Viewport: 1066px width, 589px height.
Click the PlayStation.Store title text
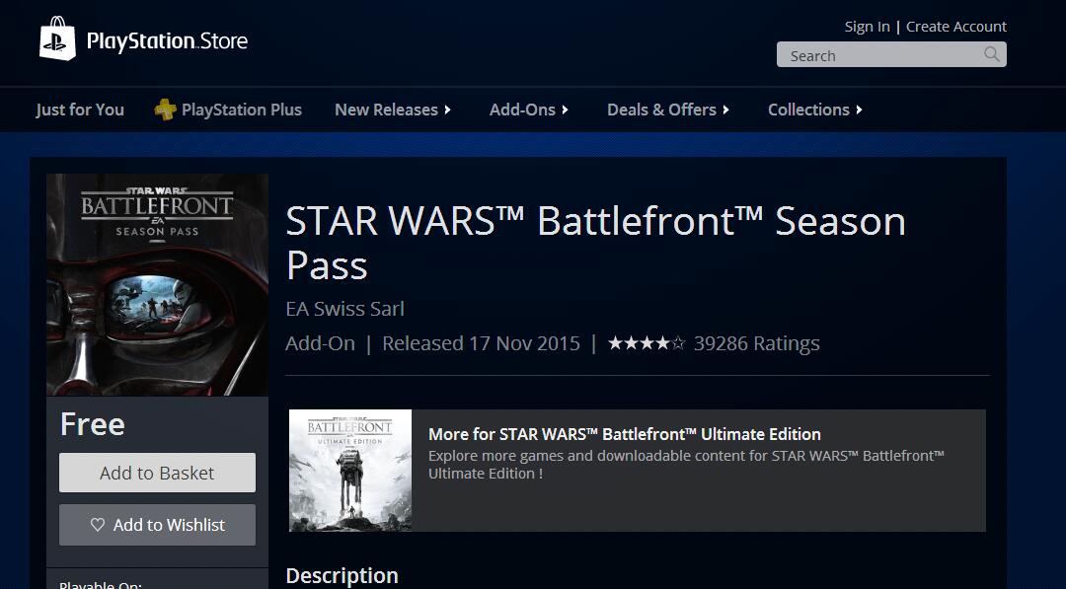point(167,41)
